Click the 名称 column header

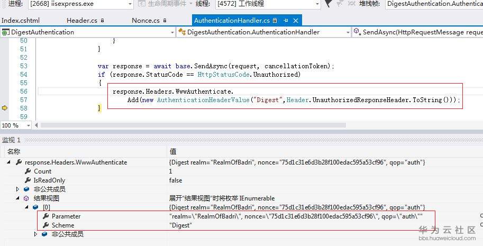[14, 151]
